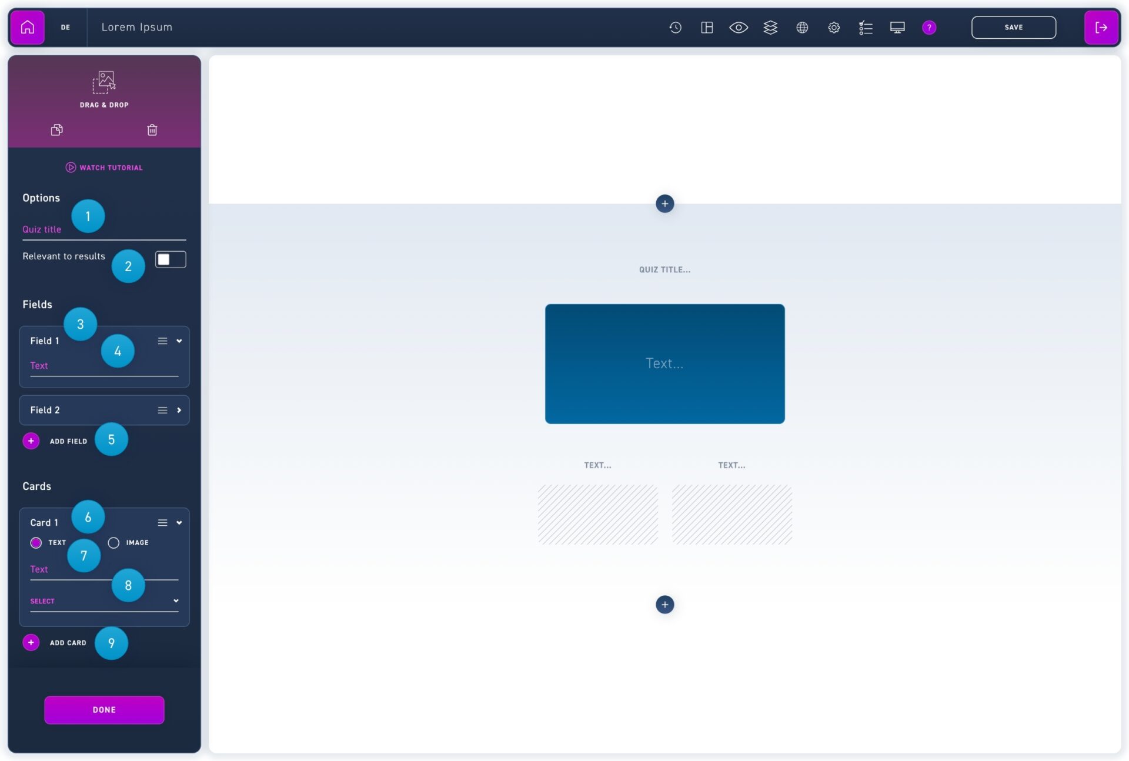Click the SAVE button
The width and height of the screenshot is (1129, 761).
[1013, 27]
